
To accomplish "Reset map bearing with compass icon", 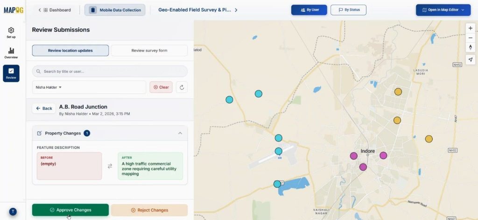I will [x=471, y=47].
